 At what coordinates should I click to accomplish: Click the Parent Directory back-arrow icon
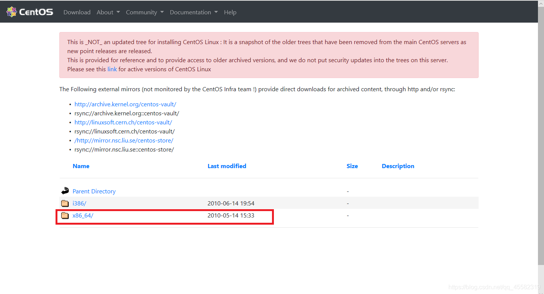[65, 191]
